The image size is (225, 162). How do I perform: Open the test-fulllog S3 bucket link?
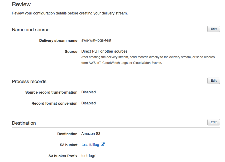coord(90,145)
